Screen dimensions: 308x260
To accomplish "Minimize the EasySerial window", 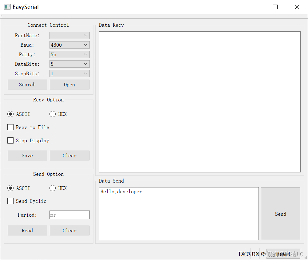I will (x=254, y=7).
